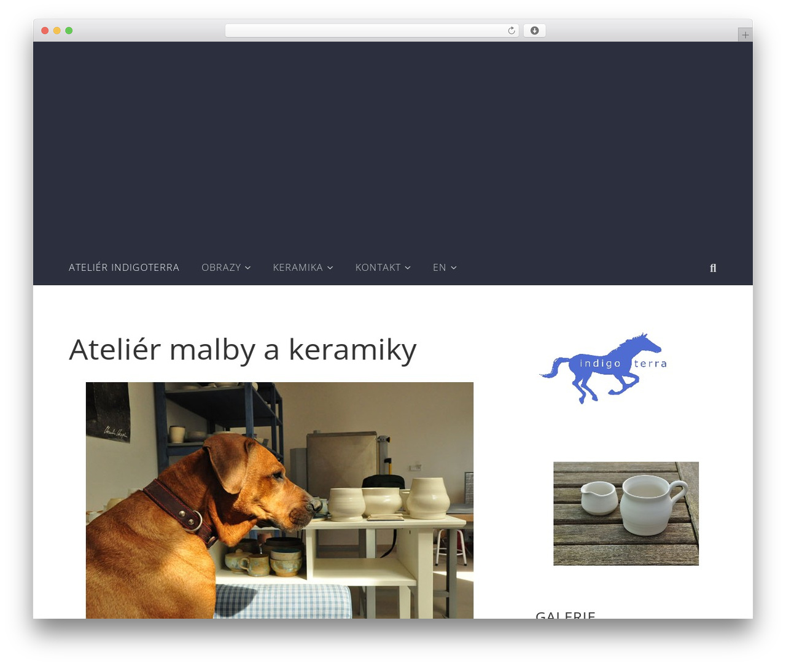Screen dimensions: 786x666
Task: Minimize the window with the yellow button
Action: pos(56,31)
